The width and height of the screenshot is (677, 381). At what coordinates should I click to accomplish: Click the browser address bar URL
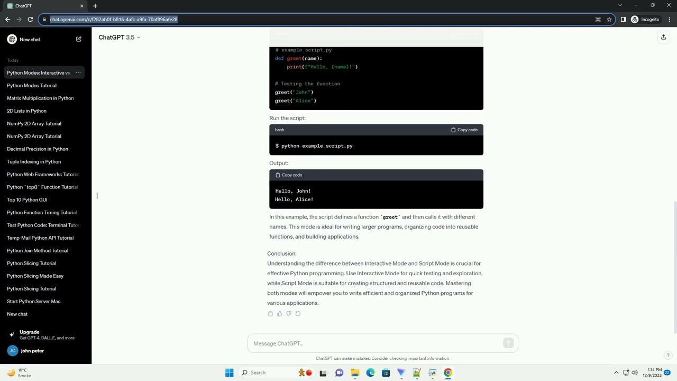(114, 20)
